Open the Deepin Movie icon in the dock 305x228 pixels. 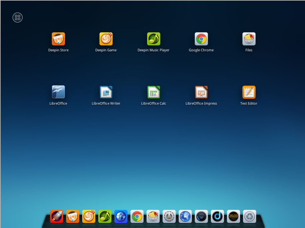point(201,217)
